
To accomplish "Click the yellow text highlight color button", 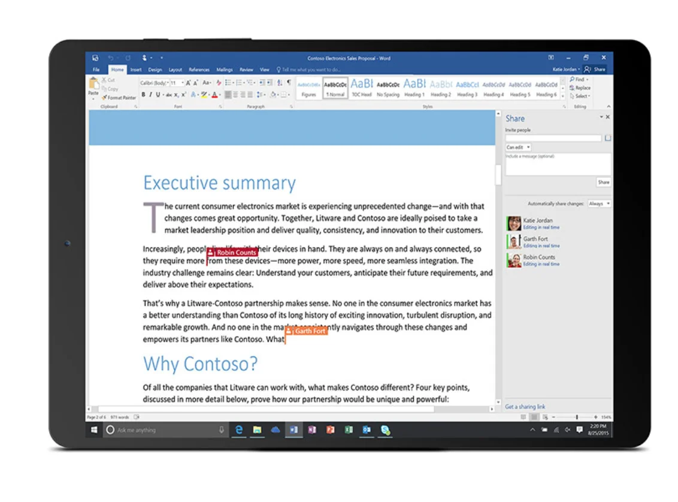I will coord(204,95).
